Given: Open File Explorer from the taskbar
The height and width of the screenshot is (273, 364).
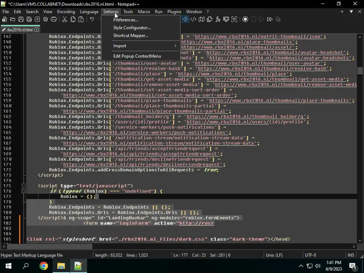Looking at the screenshot, I should pos(61,266).
